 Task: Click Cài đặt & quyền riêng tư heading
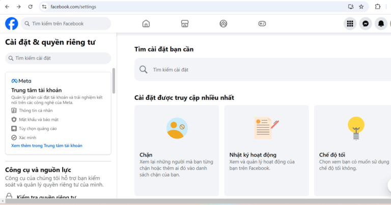coord(50,42)
